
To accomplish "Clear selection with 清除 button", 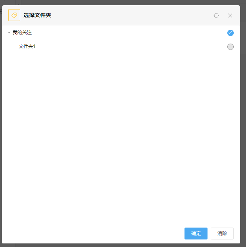I will coord(222,233).
